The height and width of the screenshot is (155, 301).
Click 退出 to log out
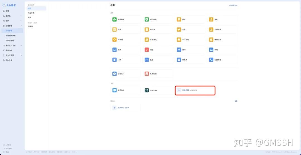(x=6, y=152)
